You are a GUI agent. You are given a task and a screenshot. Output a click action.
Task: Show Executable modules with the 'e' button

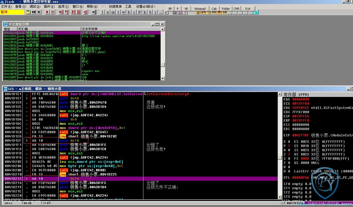coord(108,12)
